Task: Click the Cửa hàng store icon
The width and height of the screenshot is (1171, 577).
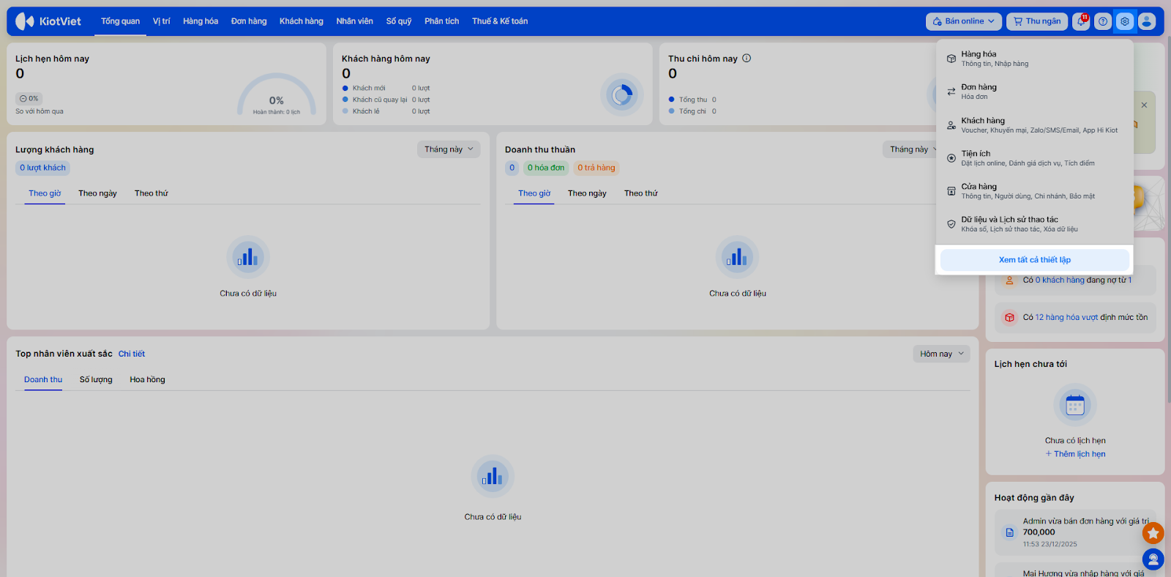Action: coord(951,191)
